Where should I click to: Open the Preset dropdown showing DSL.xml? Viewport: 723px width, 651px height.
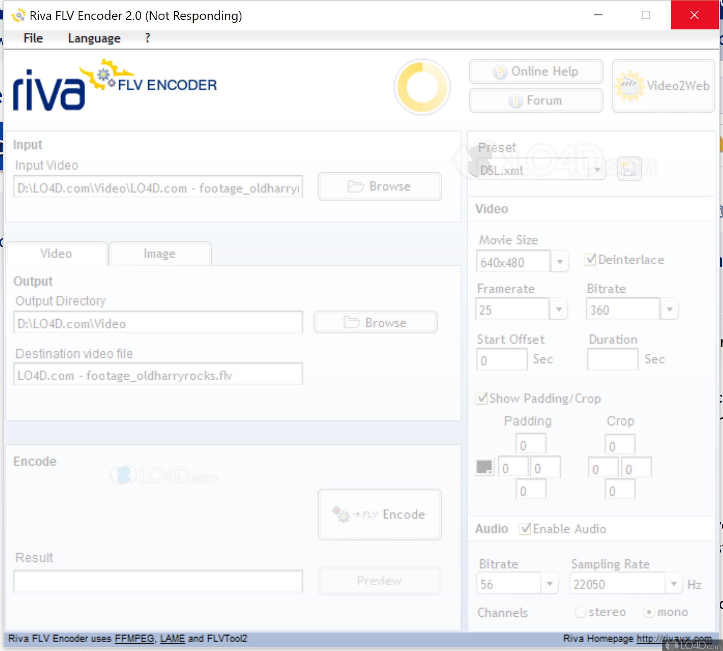click(598, 170)
